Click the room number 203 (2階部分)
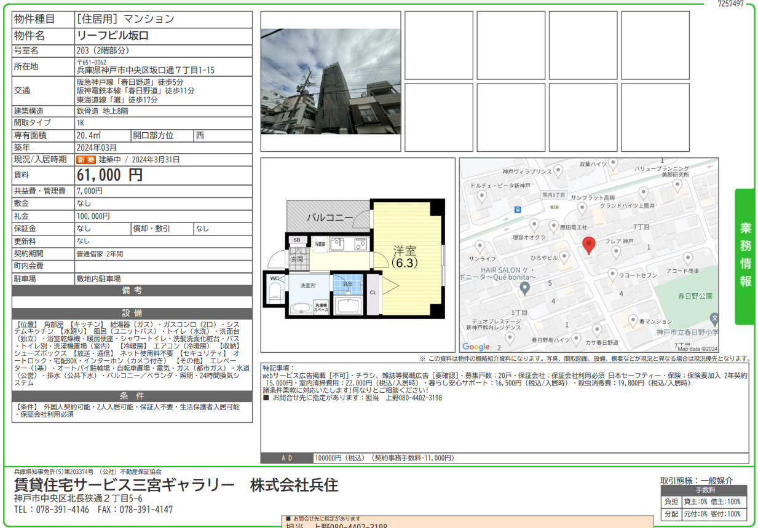Viewport: 758px width, 528px height. [x=103, y=50]
